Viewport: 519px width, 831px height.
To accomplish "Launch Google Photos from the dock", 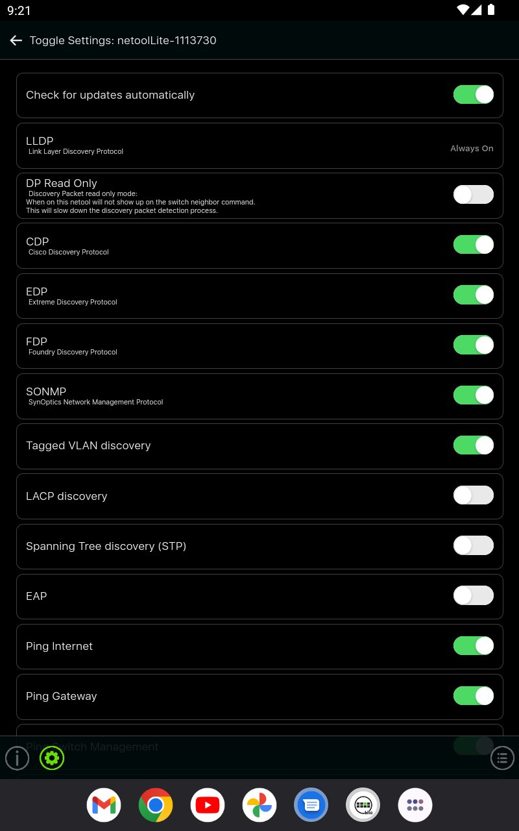I will click(x=259, y=805).
